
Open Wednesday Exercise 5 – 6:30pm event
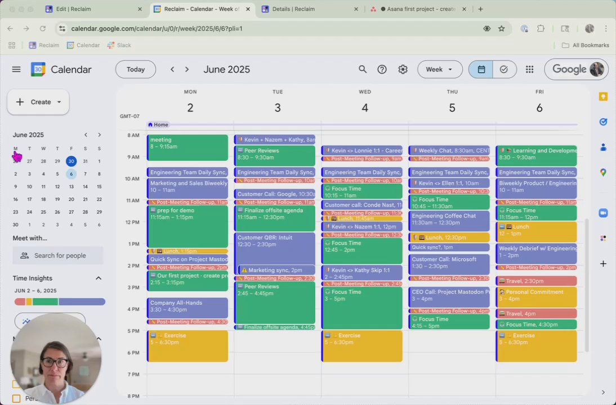click(x=362, y=346)
